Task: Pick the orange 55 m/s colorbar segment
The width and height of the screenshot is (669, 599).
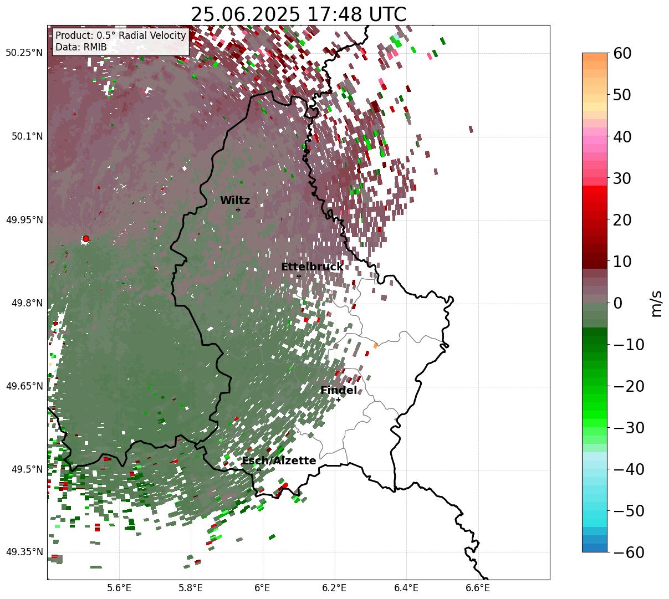Action: click(595, 74)
